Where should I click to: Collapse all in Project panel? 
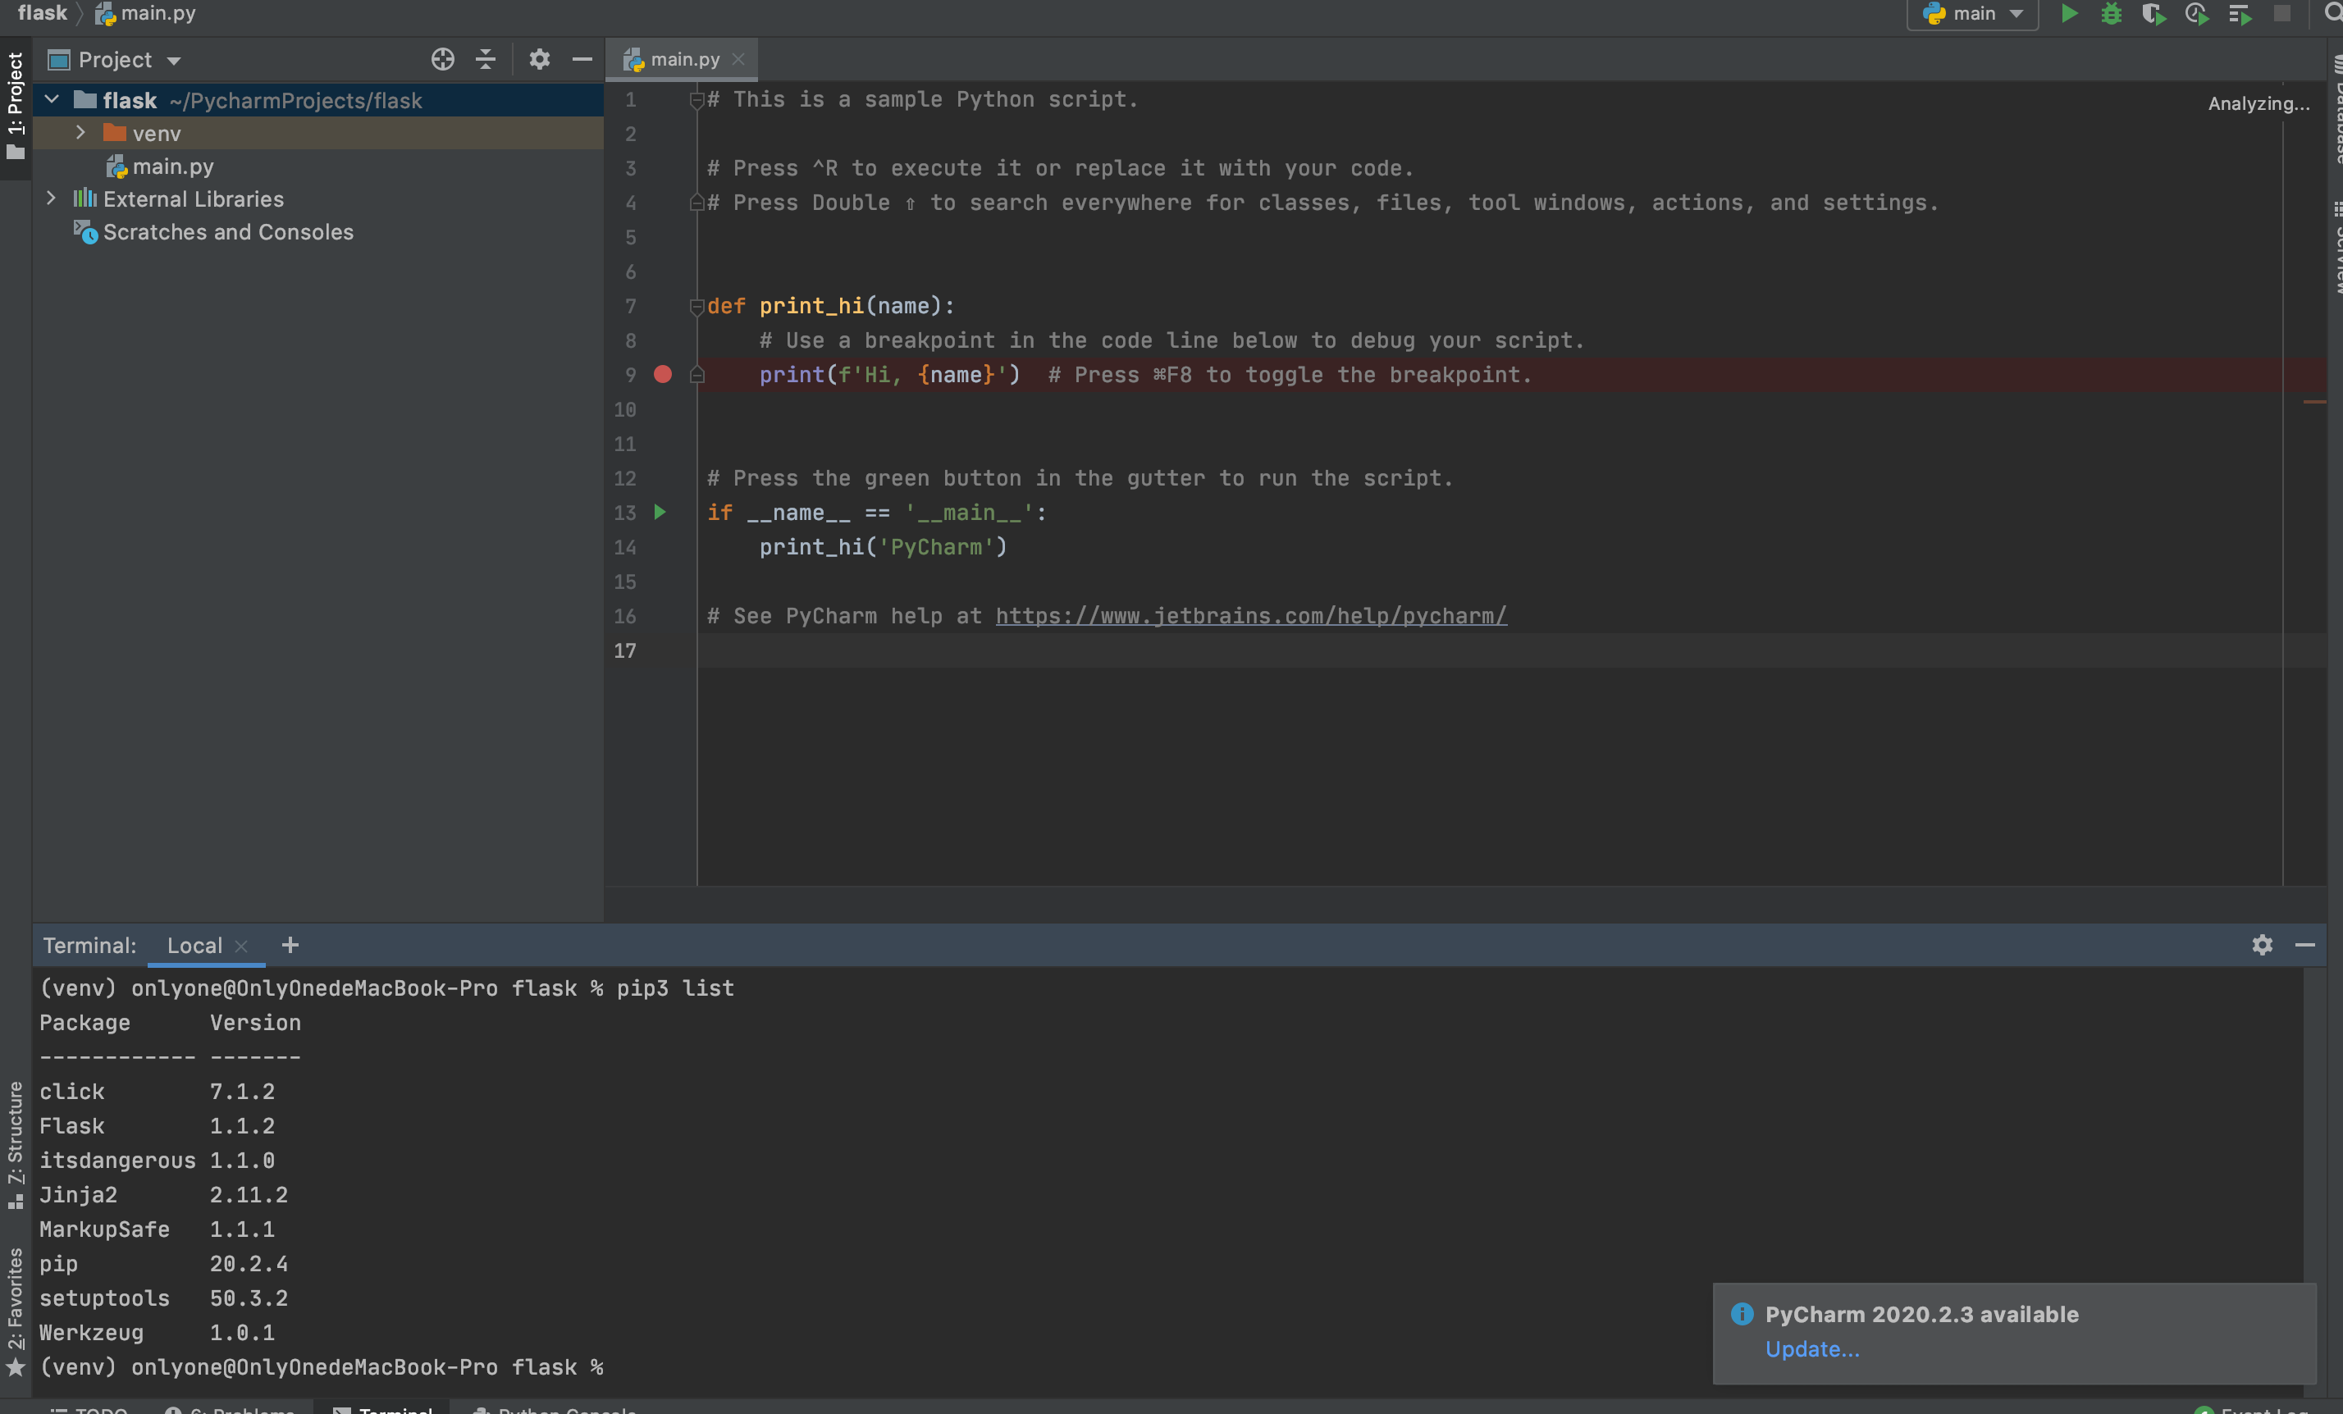pyautogui.click(x=485, y=59)
